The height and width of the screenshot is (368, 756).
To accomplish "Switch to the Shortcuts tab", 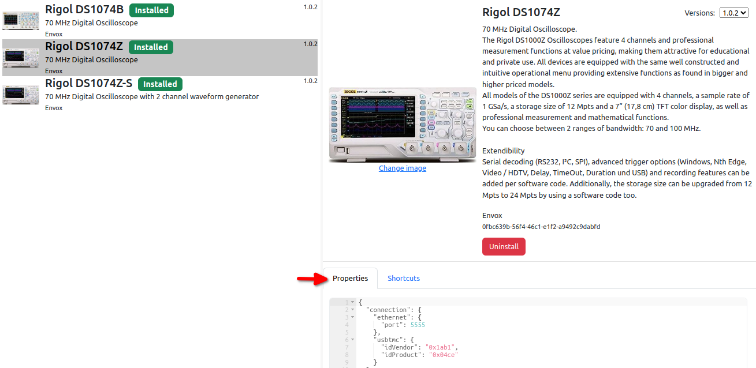I will tap(403, 278).
